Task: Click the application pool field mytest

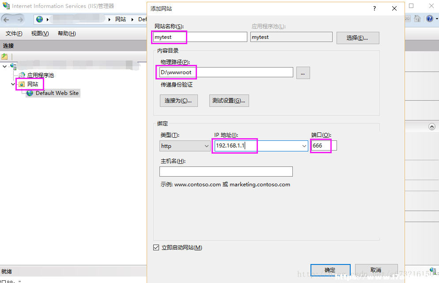Action: [291, 37]
